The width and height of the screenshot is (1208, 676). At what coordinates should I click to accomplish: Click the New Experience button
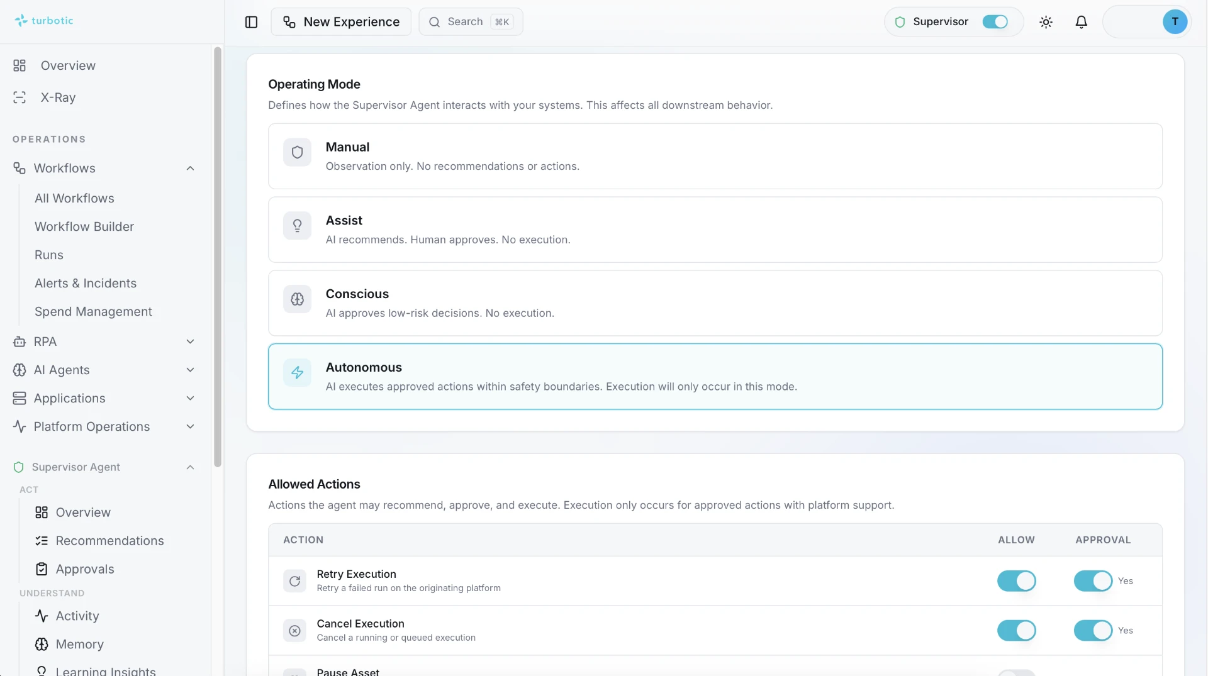point(341,22)
